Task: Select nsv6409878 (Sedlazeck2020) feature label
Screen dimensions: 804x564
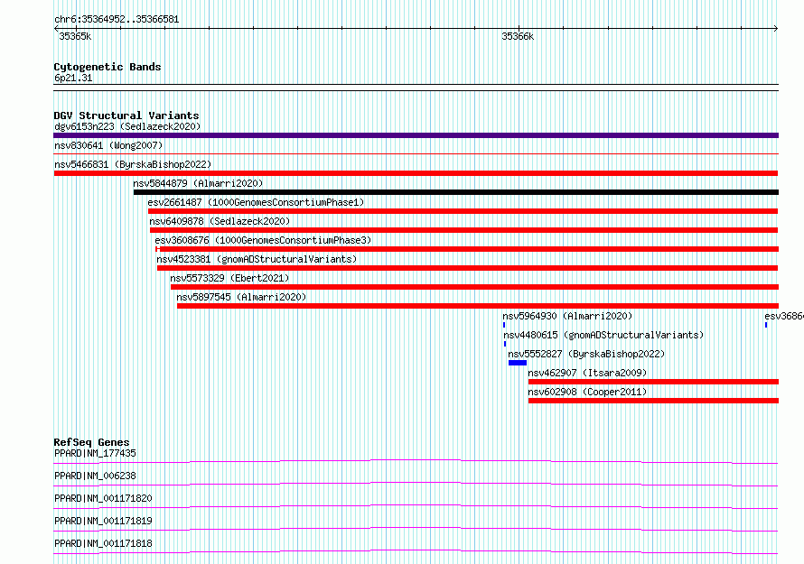Action: click(x=220, y=221)
